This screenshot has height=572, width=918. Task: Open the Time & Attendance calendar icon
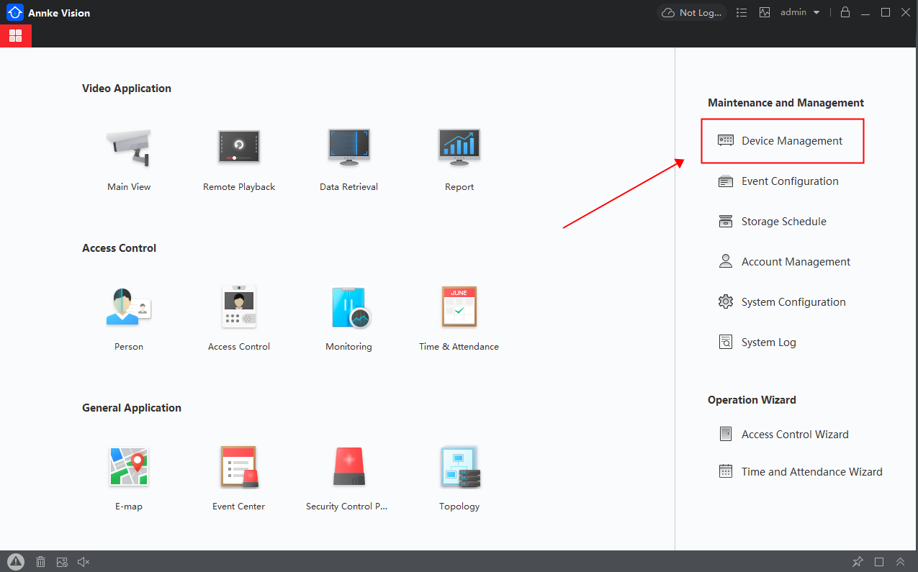click(459, 307)
